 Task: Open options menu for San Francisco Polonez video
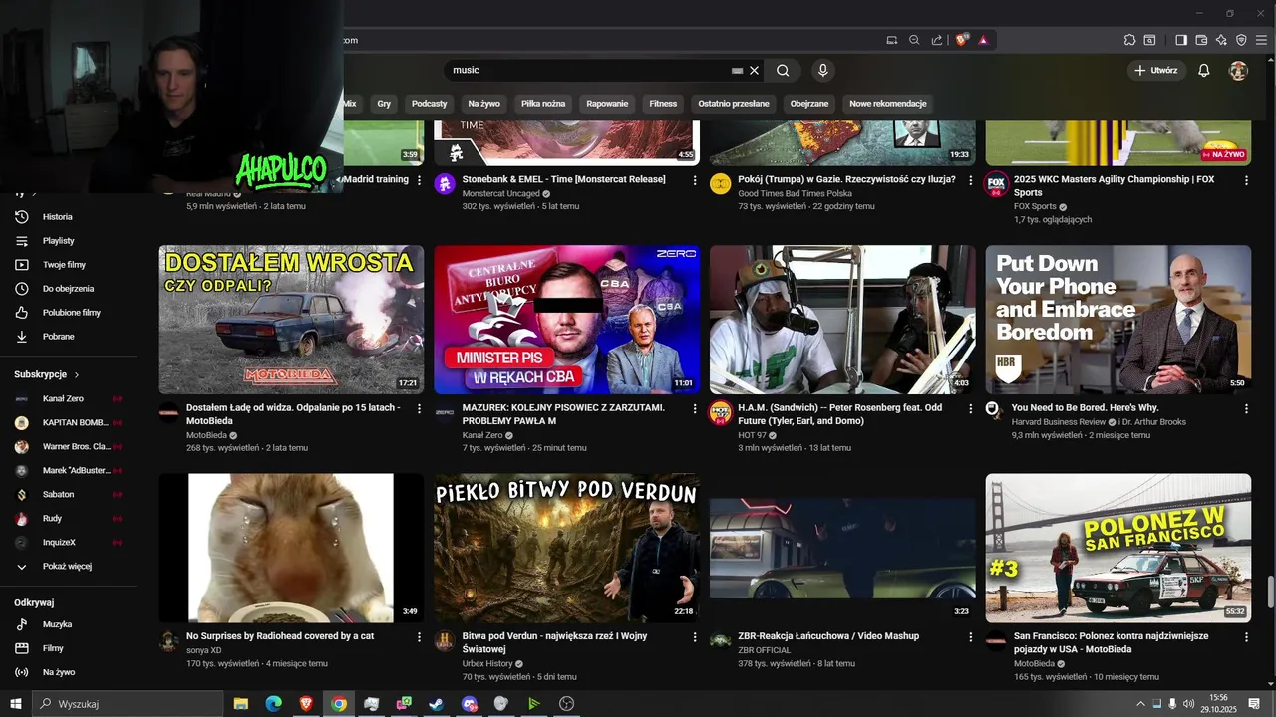tap(1246, 636)
